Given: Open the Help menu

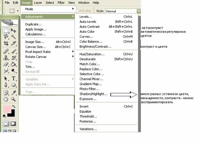Looking at the screenshot, I should click(x=96, y=3).
